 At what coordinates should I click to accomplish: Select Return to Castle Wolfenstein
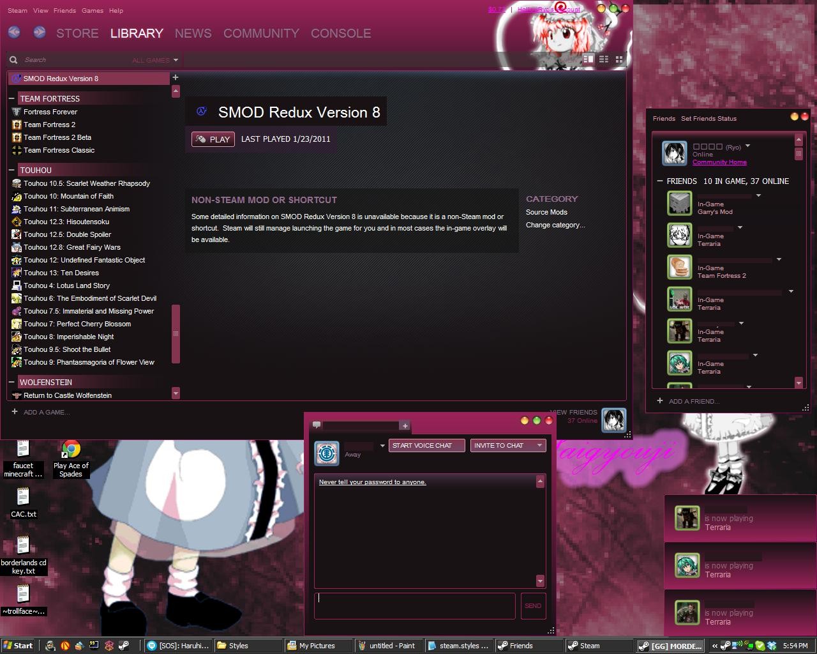[x=68, y=395]
